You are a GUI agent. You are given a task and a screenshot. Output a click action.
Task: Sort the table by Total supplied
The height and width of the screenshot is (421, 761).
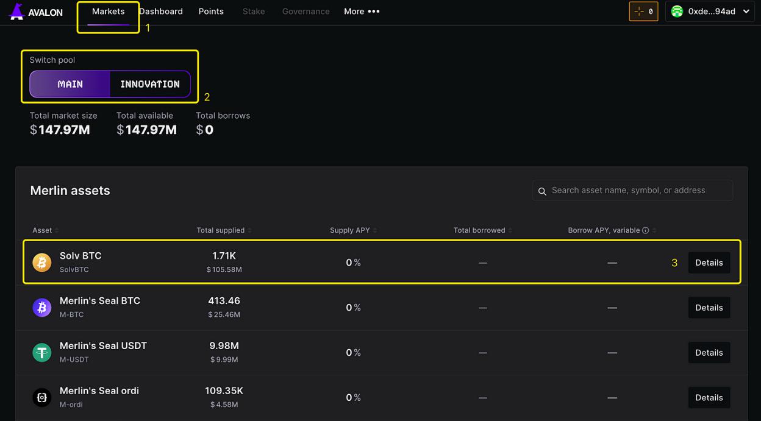[x=224, y=230]
